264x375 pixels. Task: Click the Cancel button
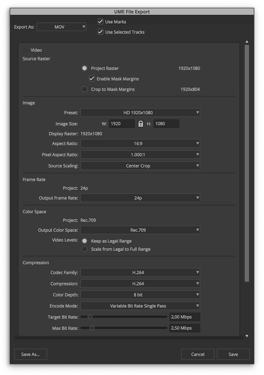pyautogui.click(x=198, y=354)
